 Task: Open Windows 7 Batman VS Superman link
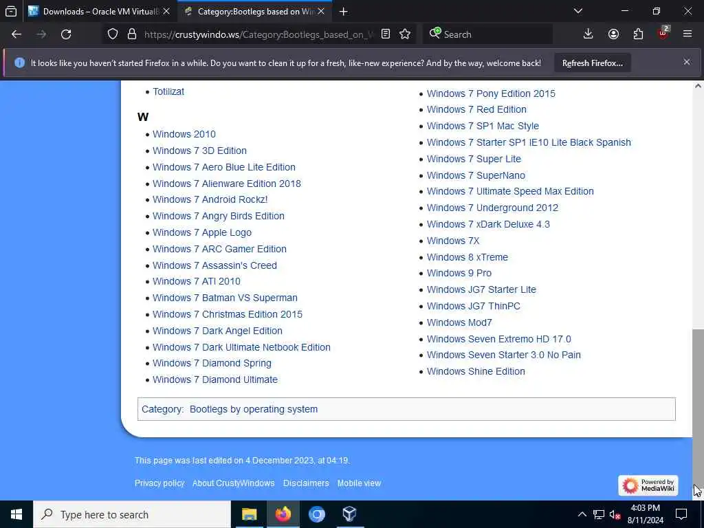[x=225, y=298]
